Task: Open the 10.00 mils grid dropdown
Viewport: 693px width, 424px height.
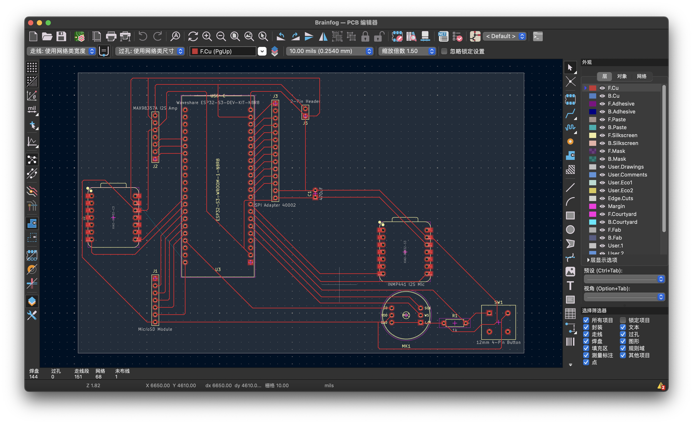Action: coord(330,51)
